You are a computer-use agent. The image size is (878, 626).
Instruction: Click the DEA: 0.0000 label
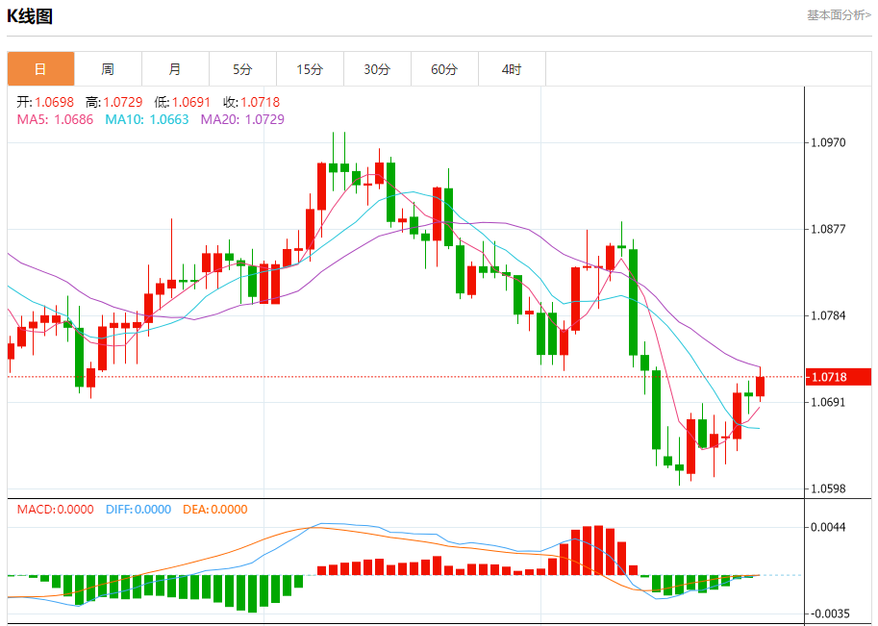(x=215, y=510)
